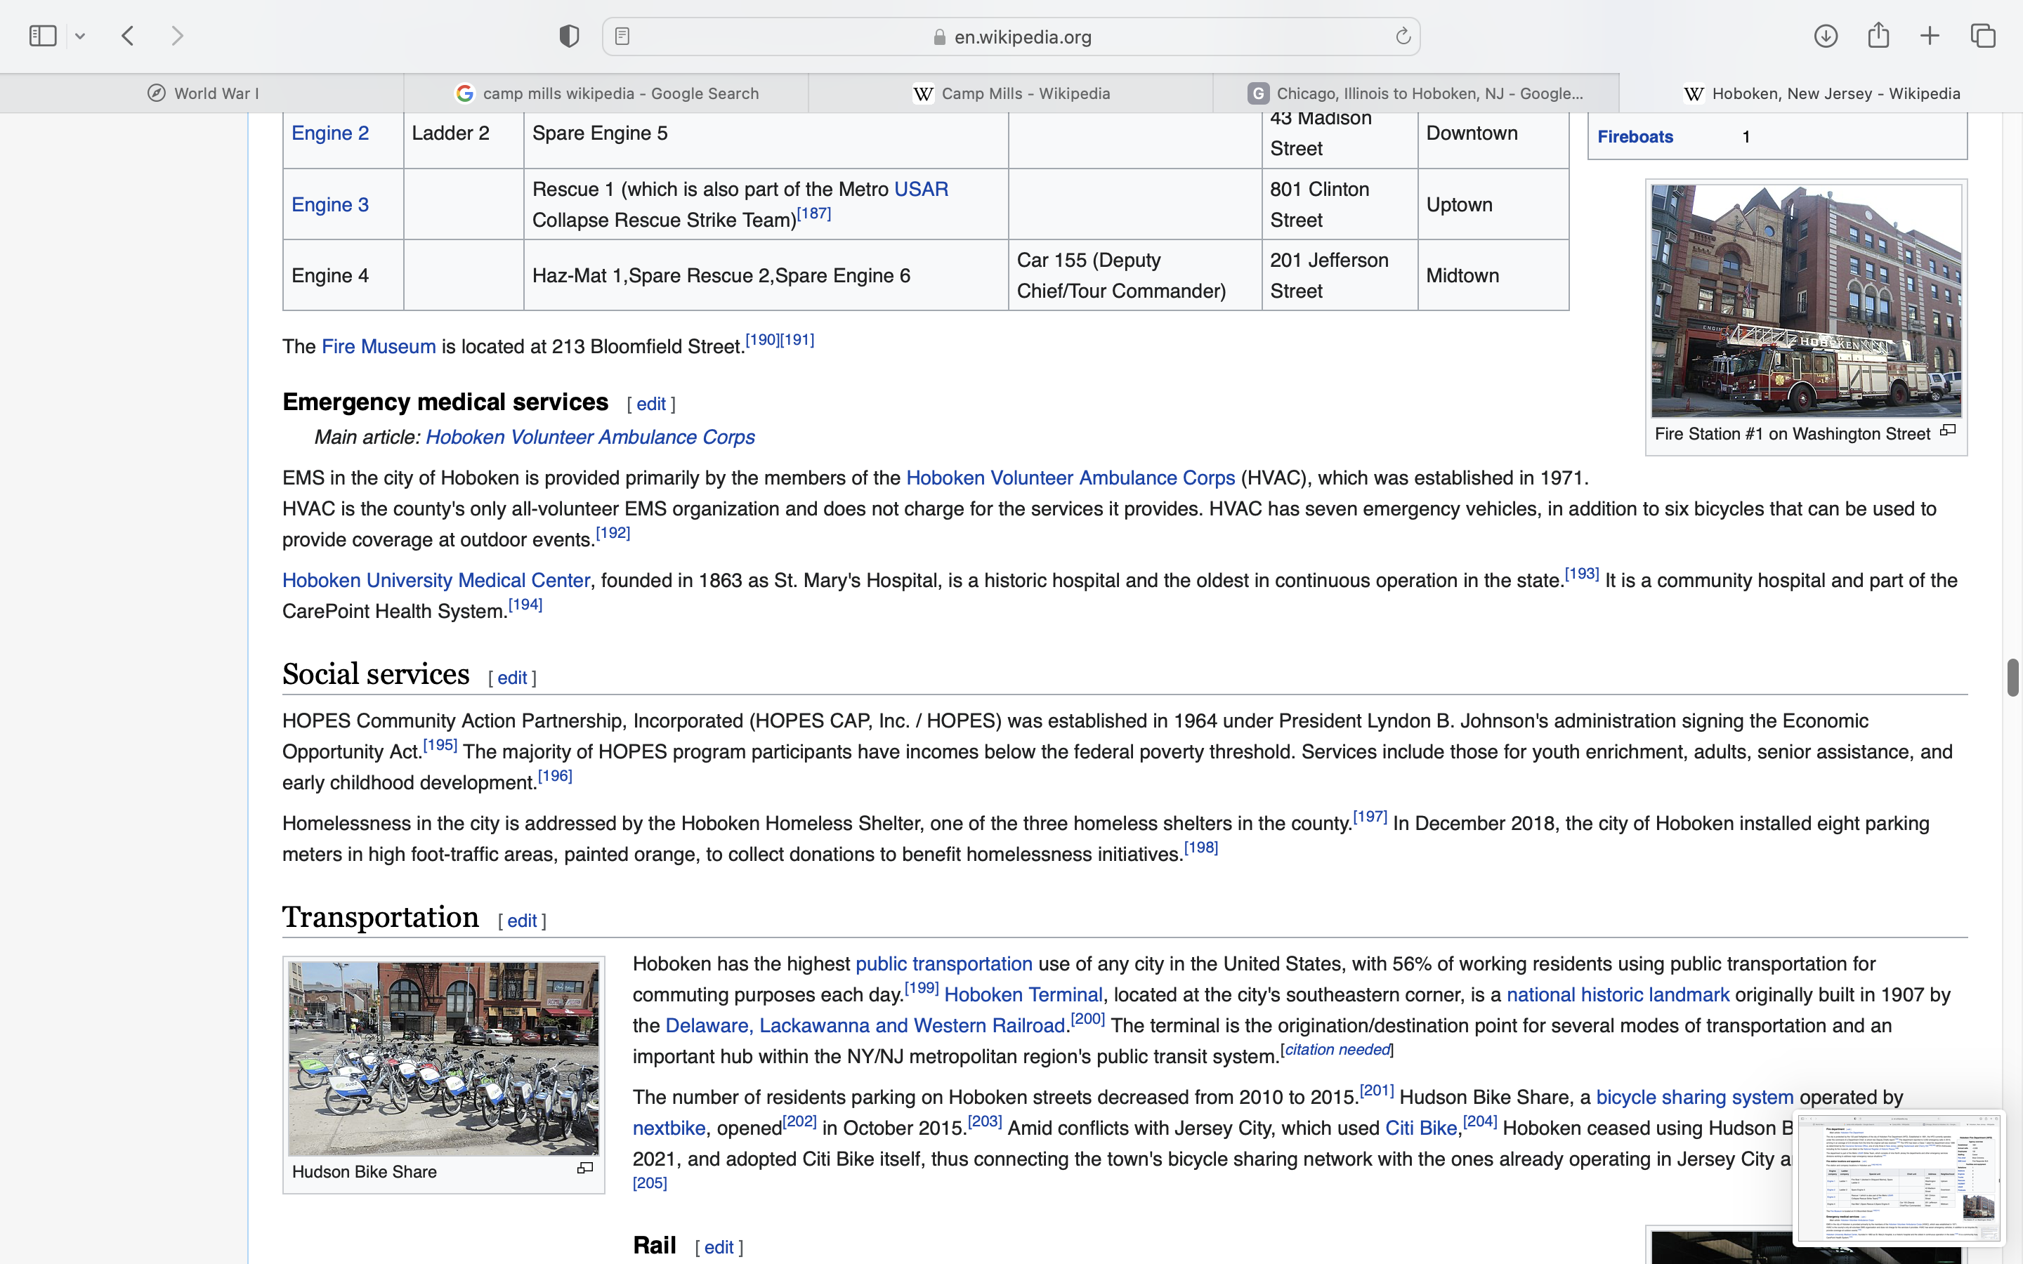
Task: Enlarge the Fire Station #1 image icon
Action: 1948,431
